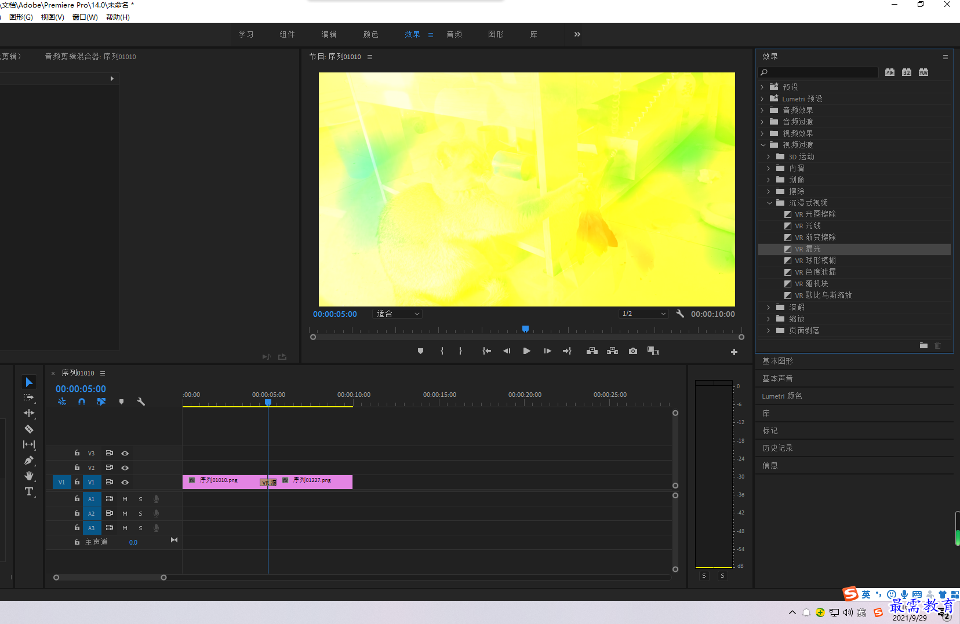The image size is (960, 624).
Task: Switch to the 颜色 workspace tab
Action: coord(370,34)
